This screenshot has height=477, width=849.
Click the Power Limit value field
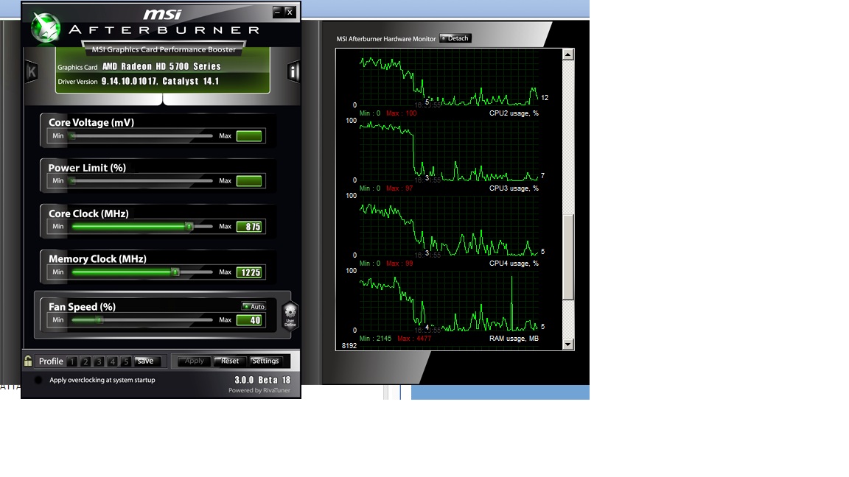pyautogui.click(x=249, y=180)
